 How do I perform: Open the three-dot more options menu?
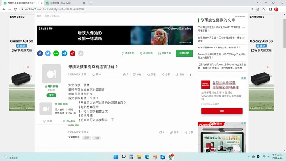(x=190, y=74)
